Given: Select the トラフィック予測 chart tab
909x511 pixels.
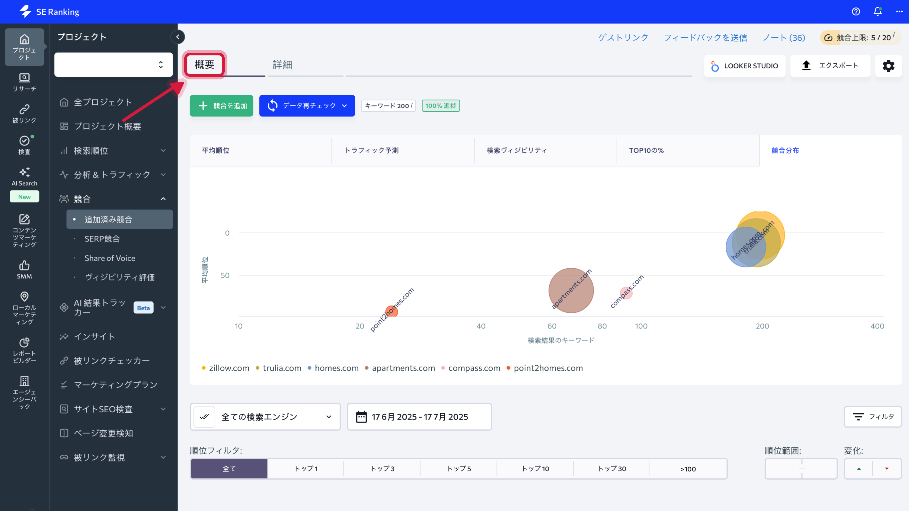Looking at the screenshot, I should [403, 150].
